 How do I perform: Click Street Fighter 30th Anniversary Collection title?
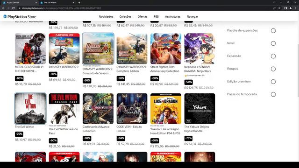pyautogui.click(x=165, y=69)
